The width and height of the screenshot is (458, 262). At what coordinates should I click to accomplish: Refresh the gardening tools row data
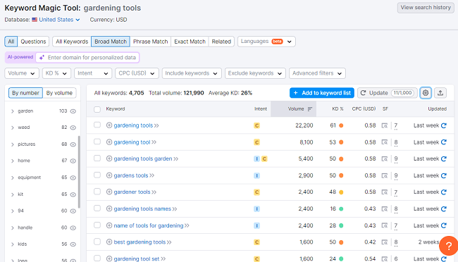[444, 125]
